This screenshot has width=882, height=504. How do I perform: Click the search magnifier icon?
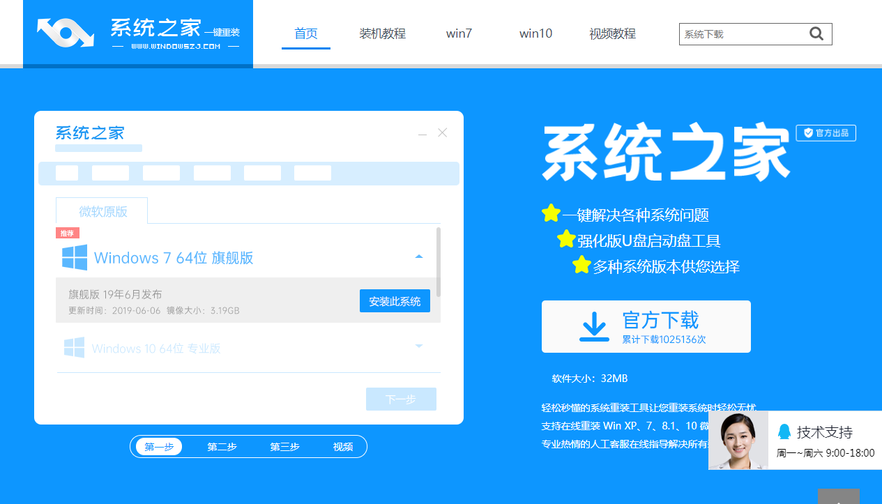pos(816,33)
